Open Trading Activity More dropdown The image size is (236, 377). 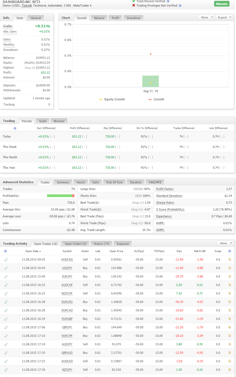225,243
